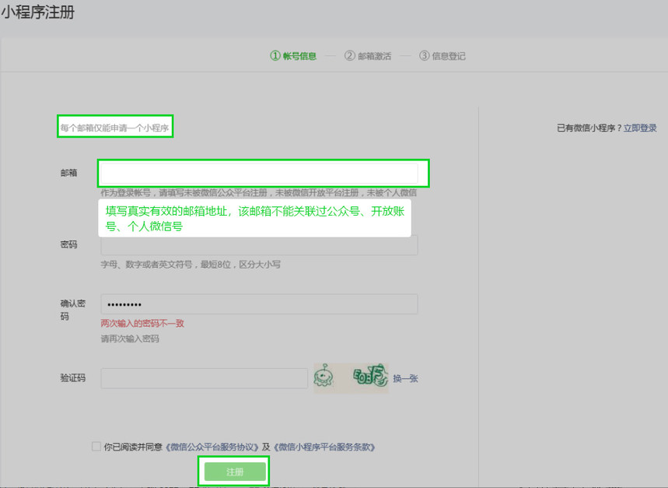Click the captcha verification image
This screenshot has width=668, height=488.
[x=351, y=377]
